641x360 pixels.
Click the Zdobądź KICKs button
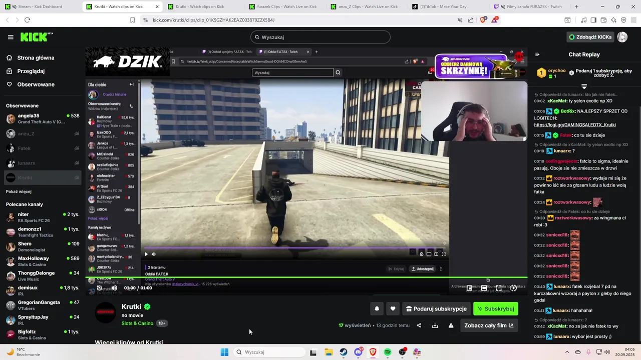pyautogui.click(x=590, y=37)
